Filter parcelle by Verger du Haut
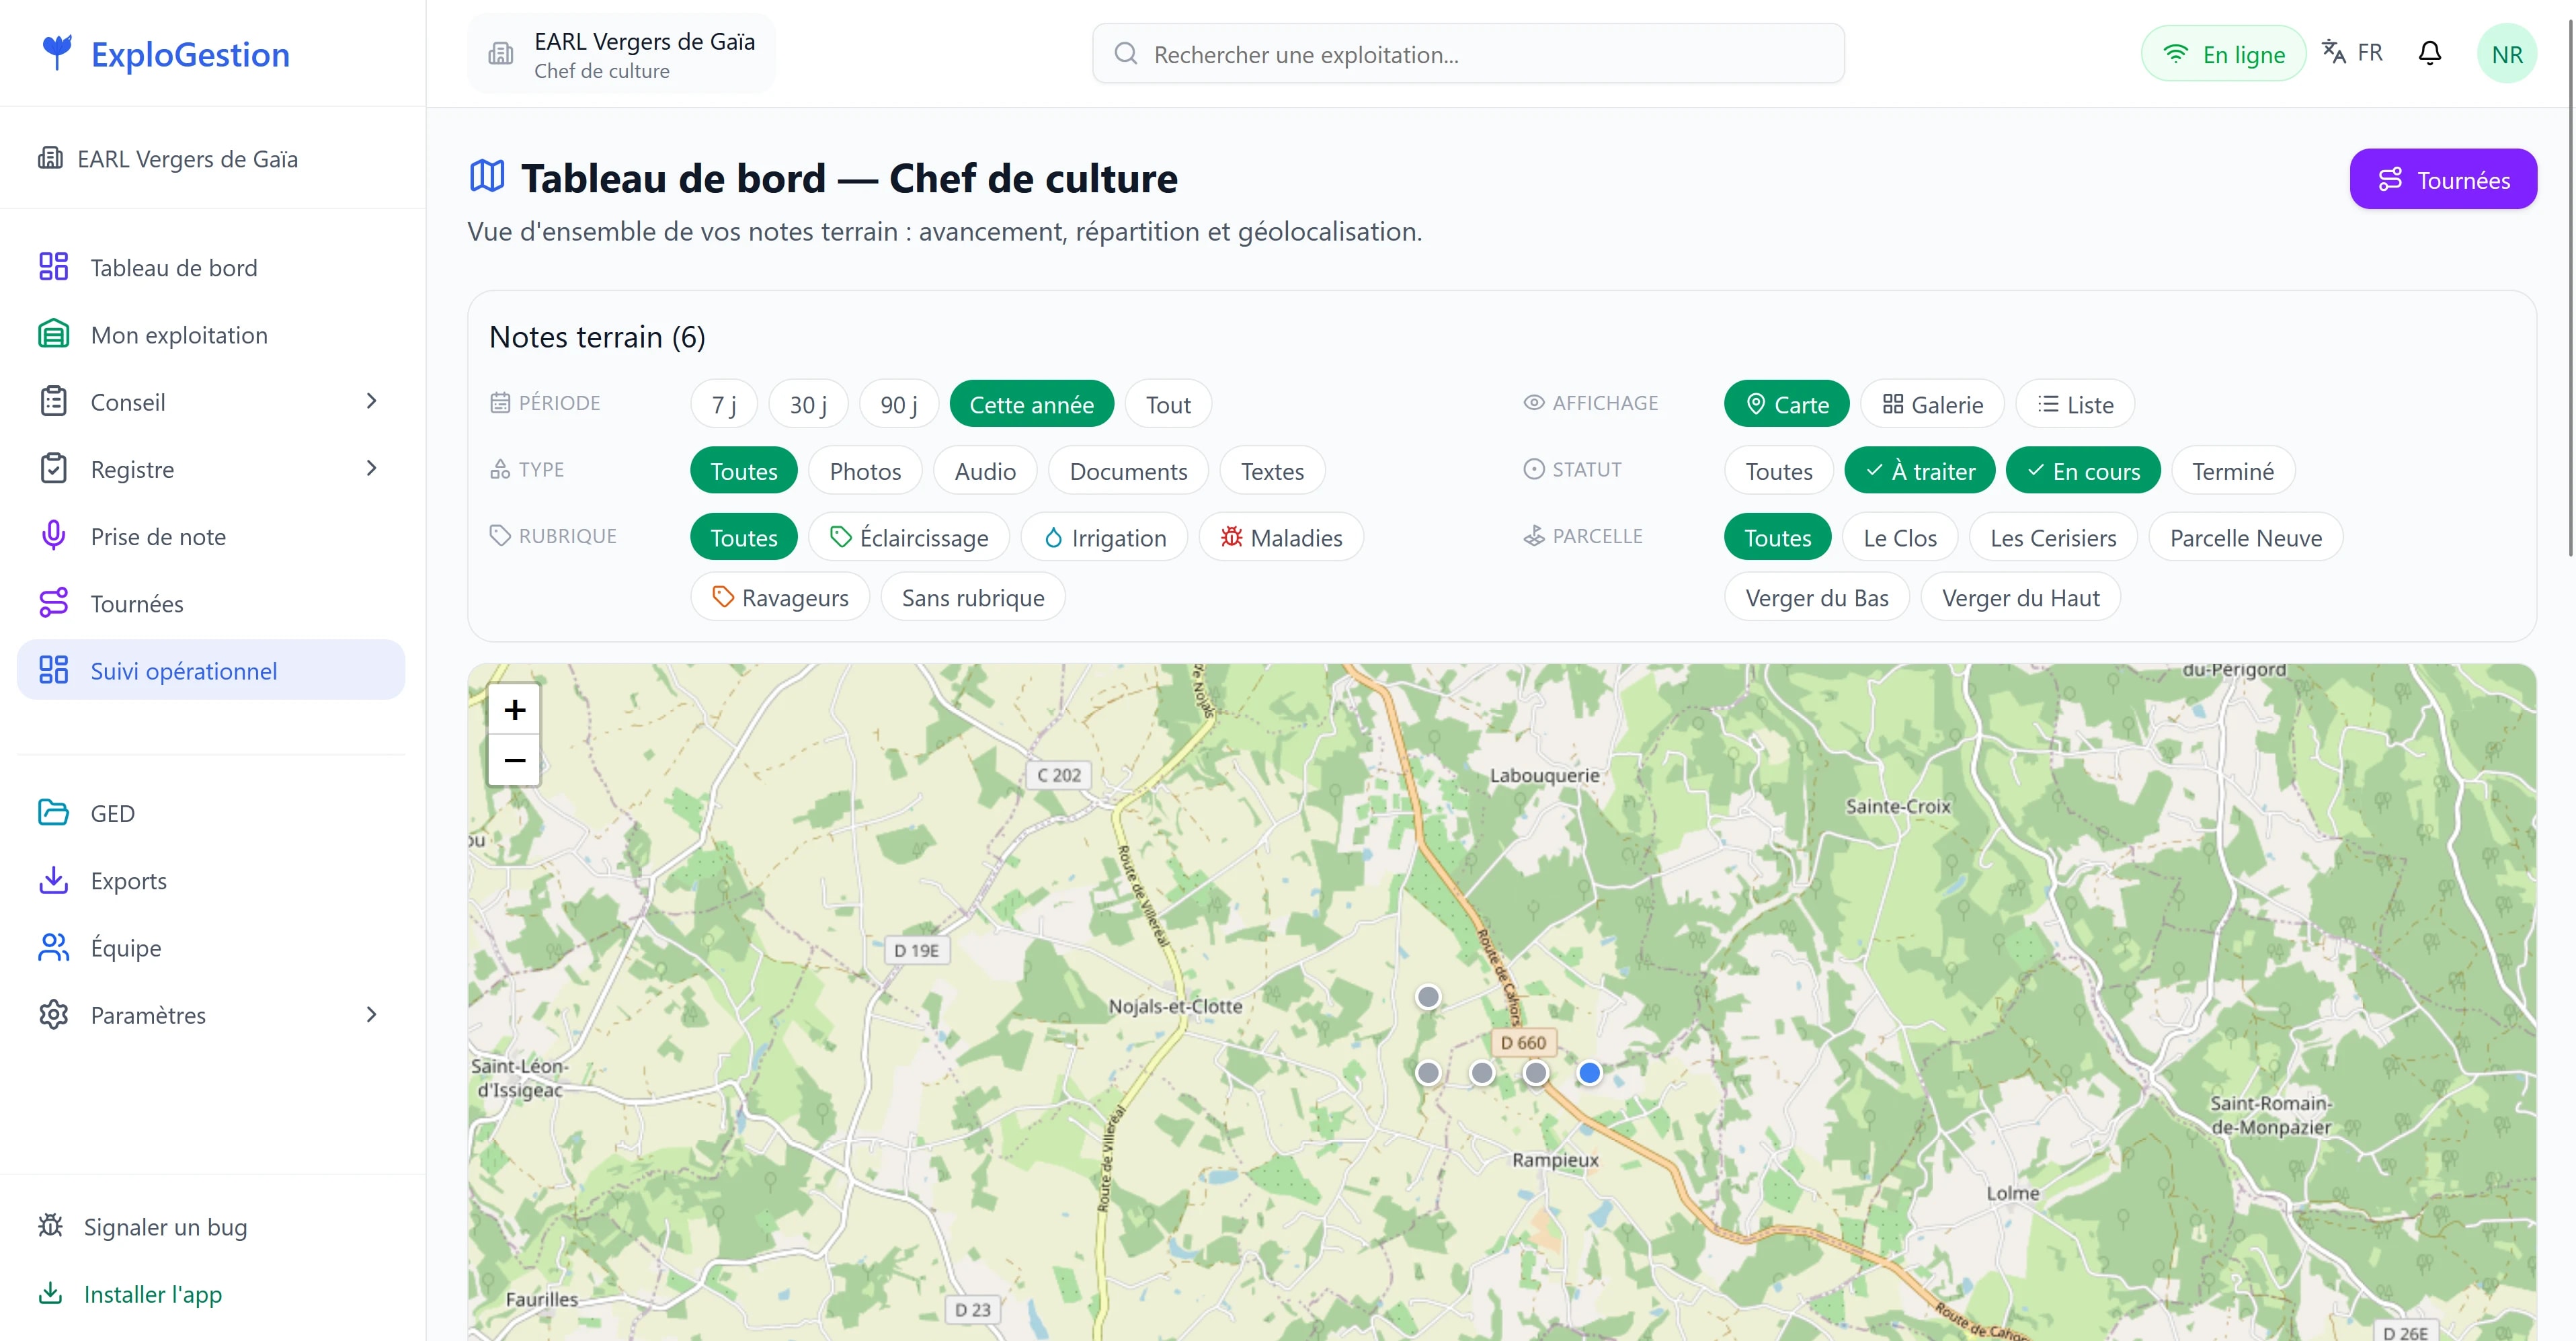 [x=2020, y=597]
